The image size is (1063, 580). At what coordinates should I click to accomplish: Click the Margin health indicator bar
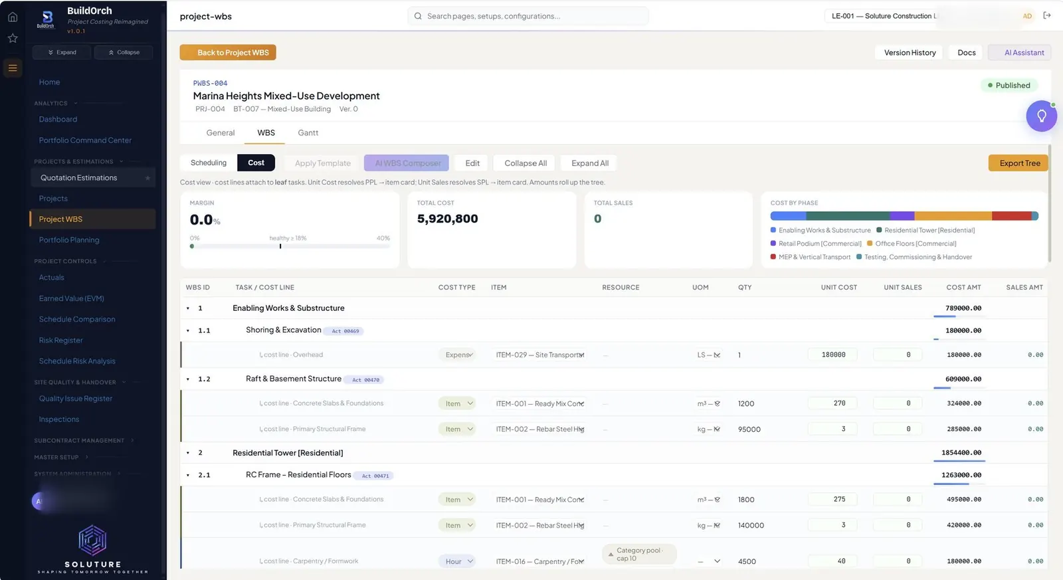tap(290, 246)
